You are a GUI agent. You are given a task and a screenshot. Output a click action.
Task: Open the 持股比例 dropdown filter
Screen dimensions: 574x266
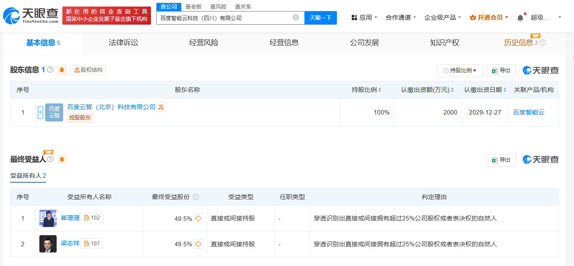click(460, 71)
